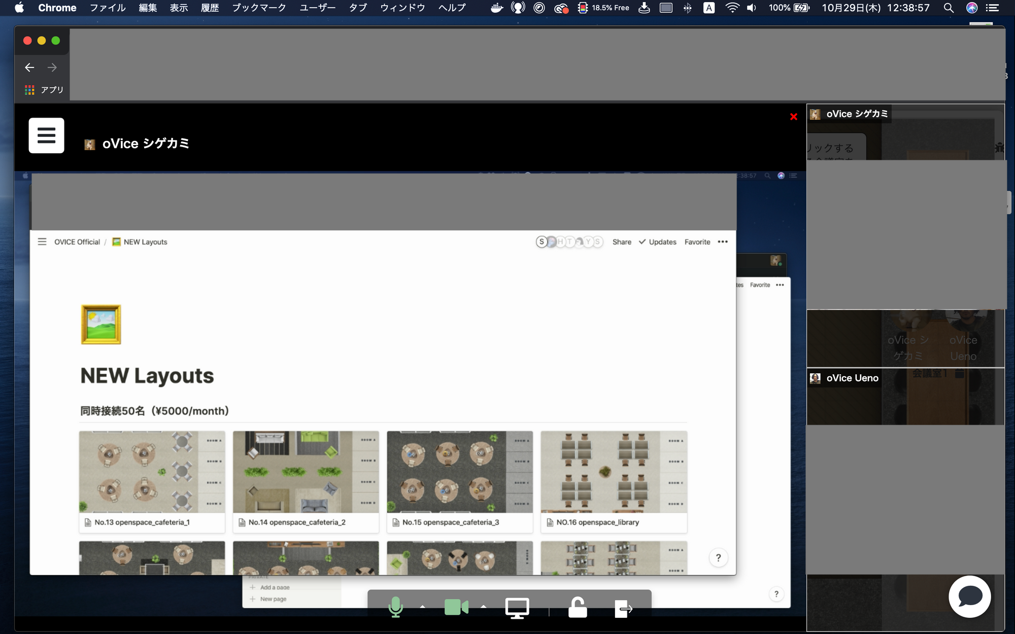Open Spotlight search magnifier
The image size is (1015, 634).
click(948, 8)
